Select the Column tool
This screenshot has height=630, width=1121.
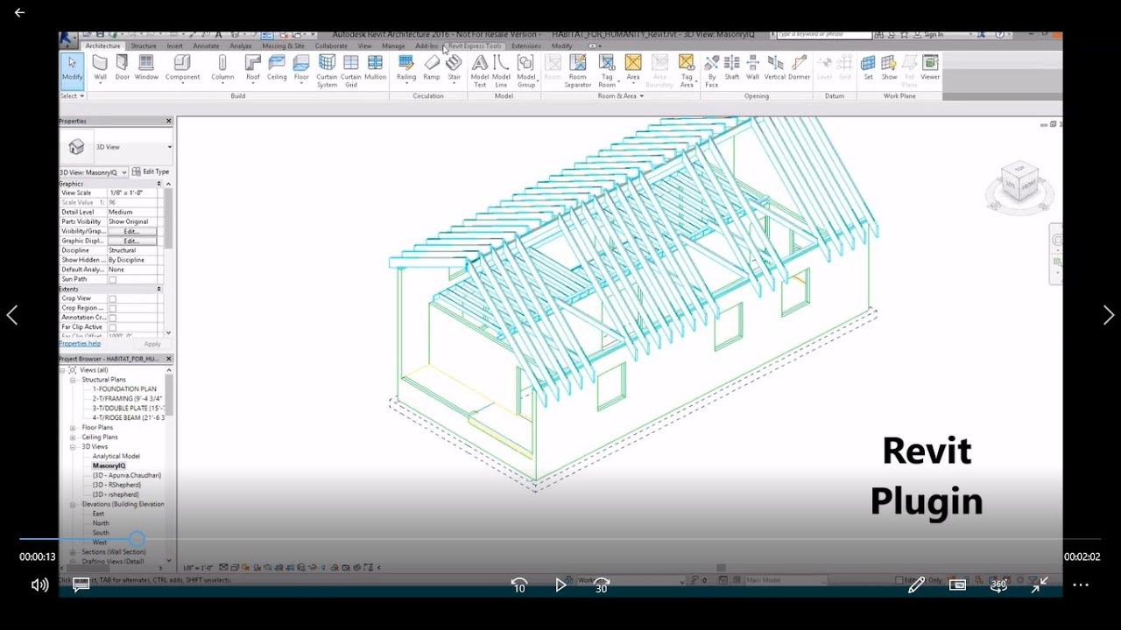tap(222, 68)
